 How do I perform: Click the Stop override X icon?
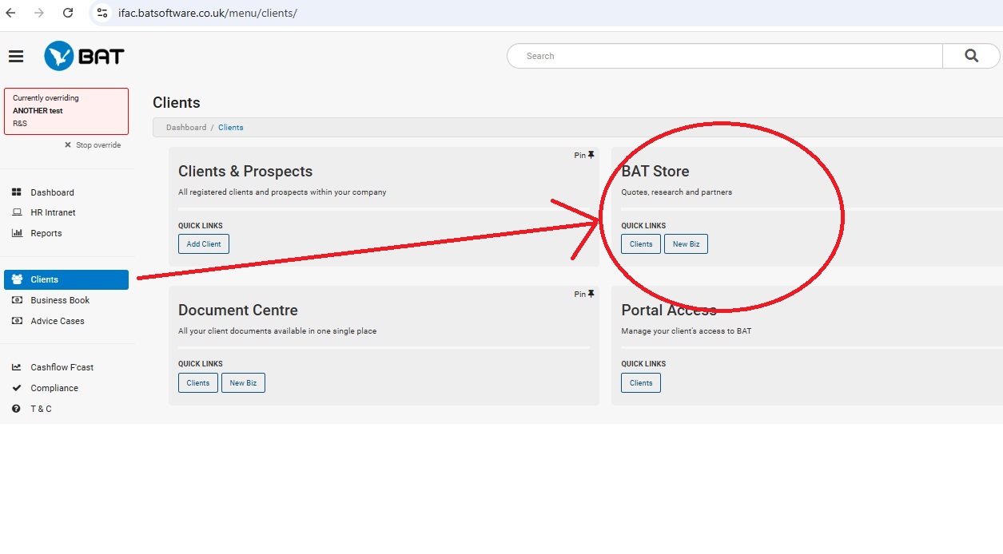[x=68, y=145]
